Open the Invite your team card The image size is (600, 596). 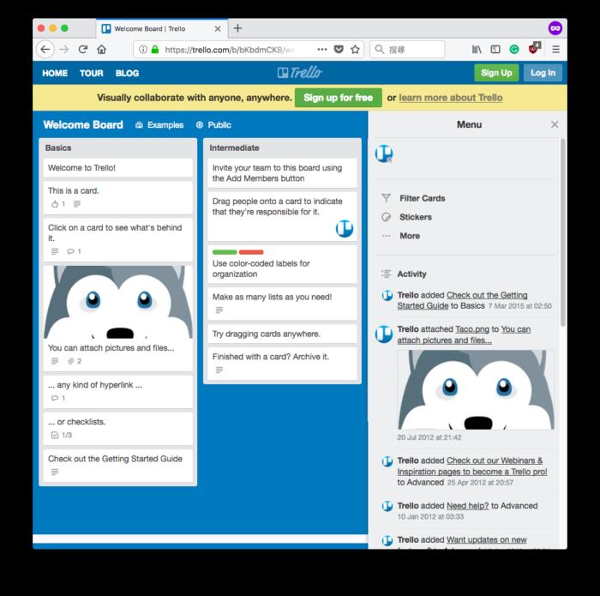(x=282, y=173)
